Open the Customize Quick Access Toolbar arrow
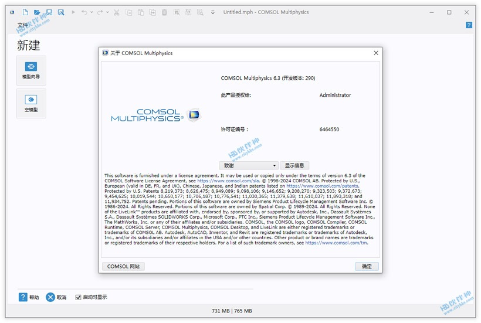 coord(212,12)
